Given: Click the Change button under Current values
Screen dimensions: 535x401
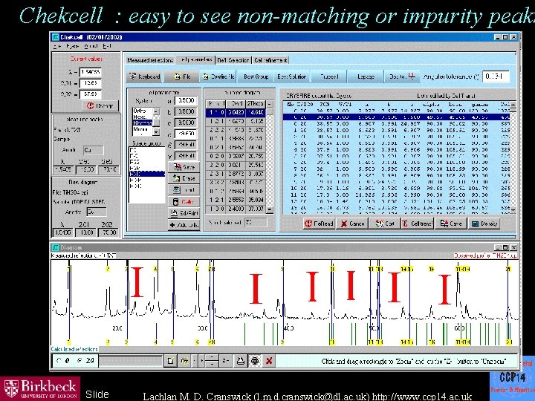Looking at the screenshot, I should click(x=100, y=105).
